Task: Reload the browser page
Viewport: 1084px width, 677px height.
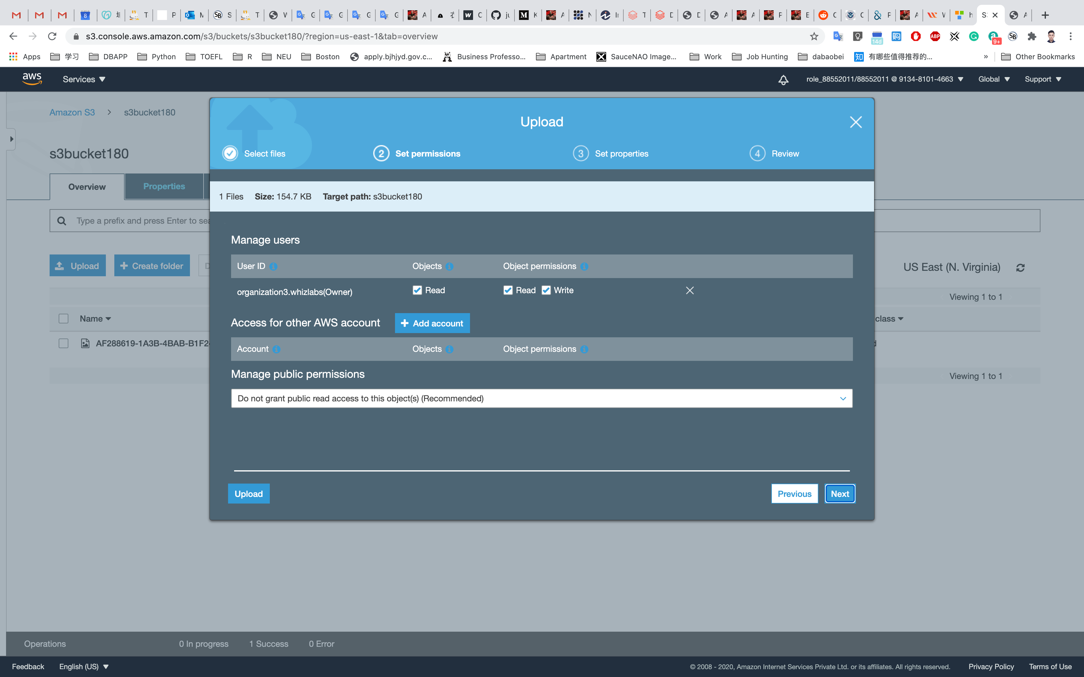Action: 52,36
